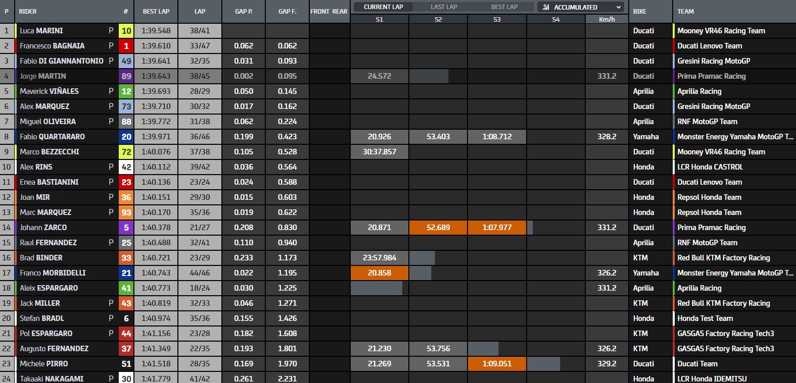Click Aleix Espargaro's S1 progress bar

tap(377, 288)
